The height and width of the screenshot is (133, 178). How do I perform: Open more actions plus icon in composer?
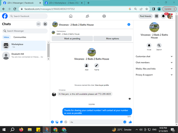pos(52,122)
